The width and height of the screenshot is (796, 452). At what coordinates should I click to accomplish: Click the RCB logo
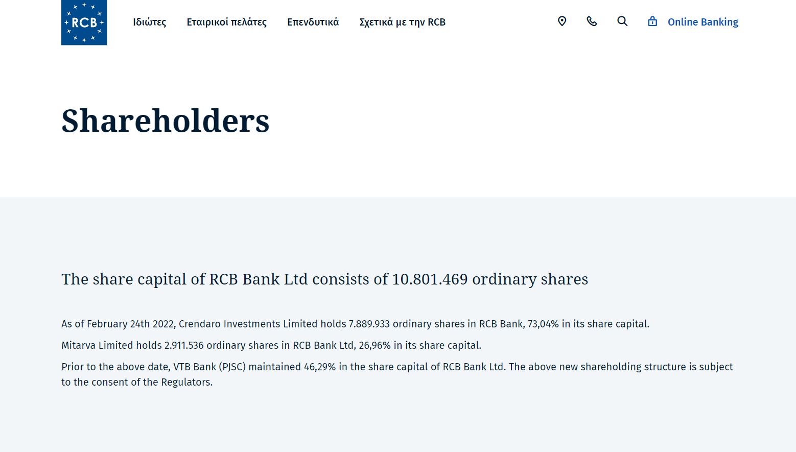point(84,22)
